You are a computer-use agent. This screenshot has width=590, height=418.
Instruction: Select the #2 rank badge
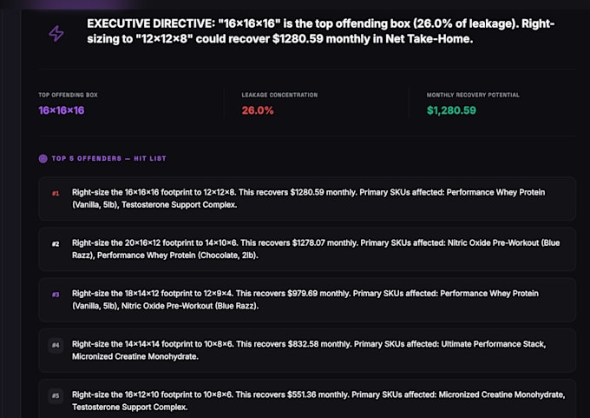(x=56, y=244)
